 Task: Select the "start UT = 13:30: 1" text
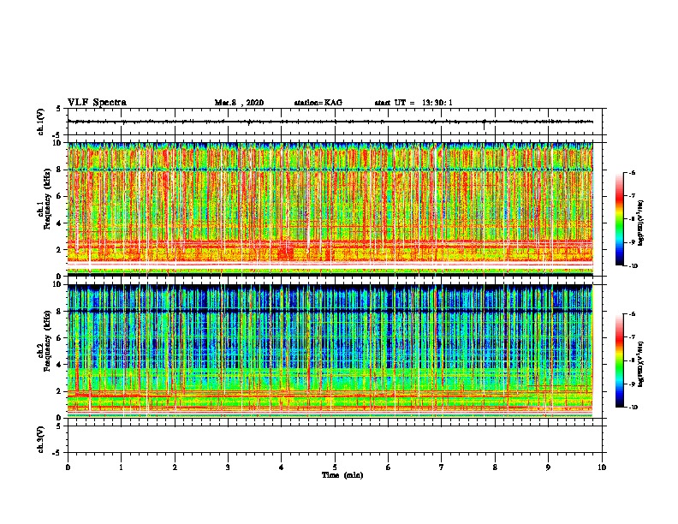[413, 103]
